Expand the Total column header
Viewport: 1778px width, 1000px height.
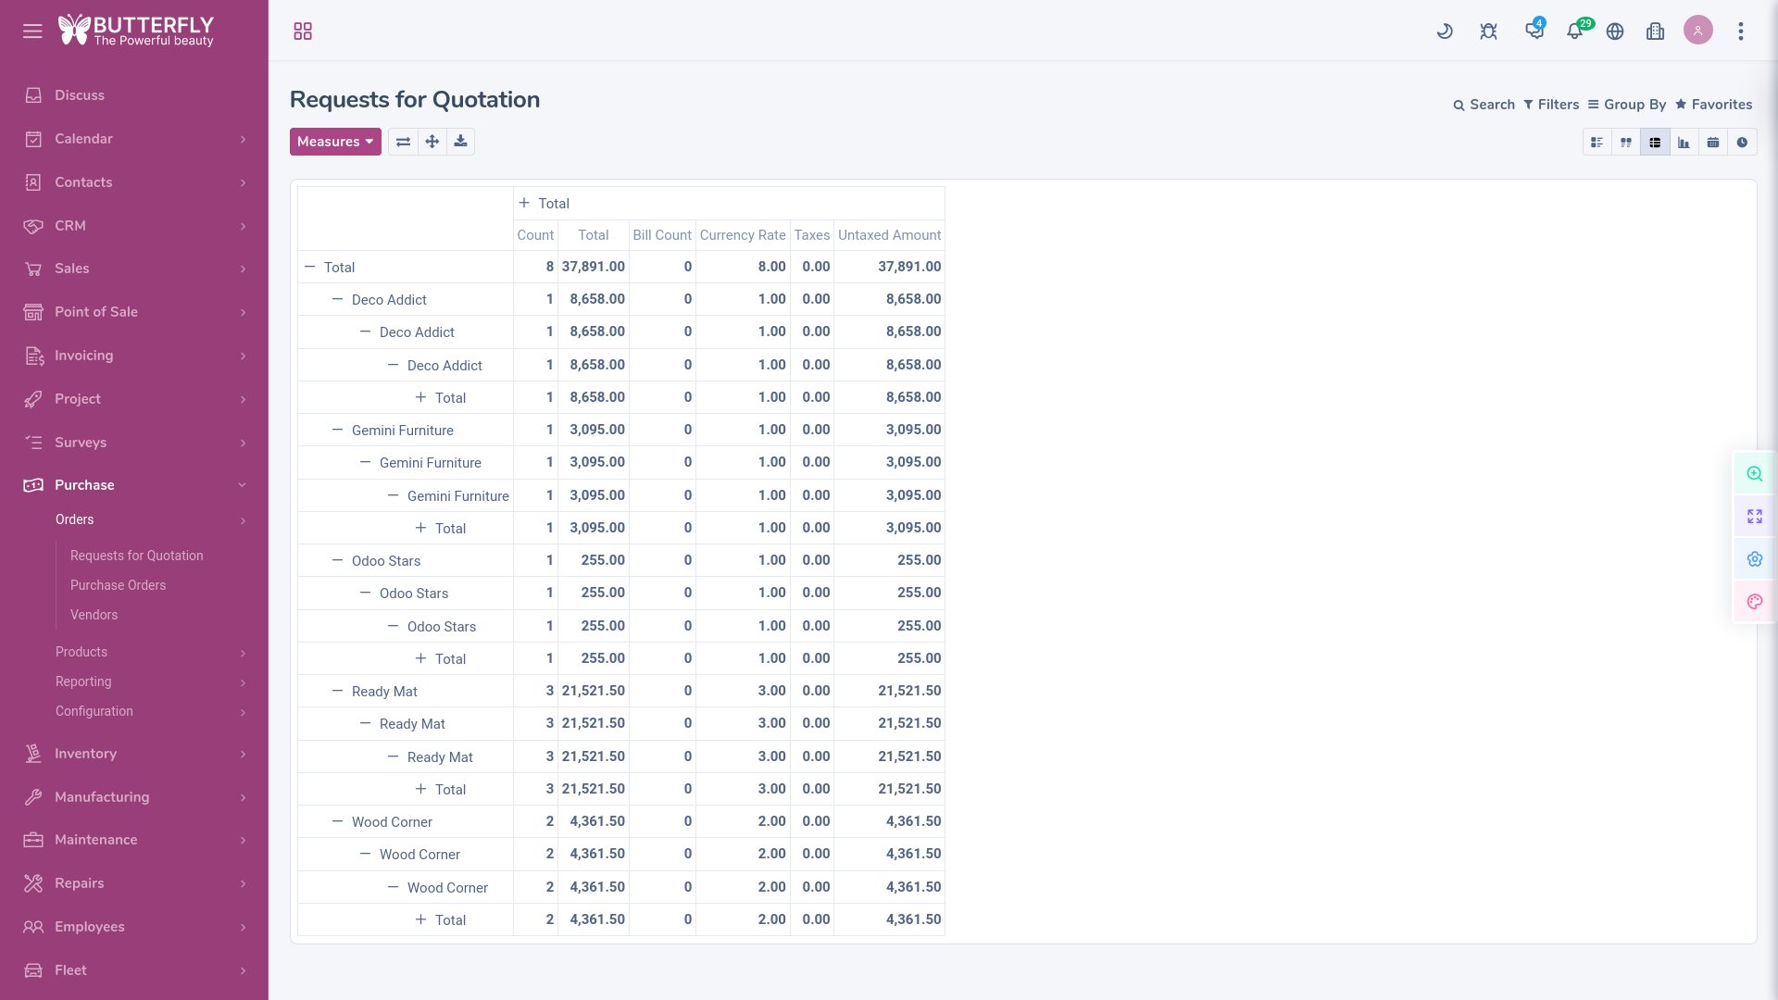(x=729, y=204)
